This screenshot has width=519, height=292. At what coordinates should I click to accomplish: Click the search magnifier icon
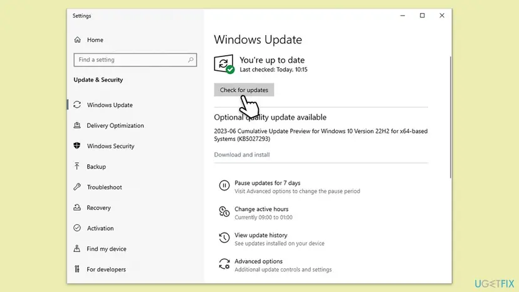[191, 60]
